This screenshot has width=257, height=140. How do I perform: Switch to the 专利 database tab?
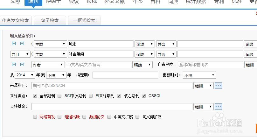219,2
